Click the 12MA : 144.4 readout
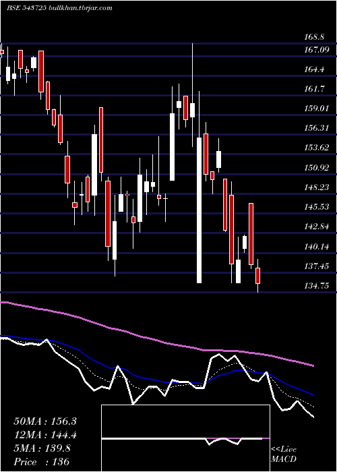The image size is (337, 472). pyautogui.click(x=45, y=435)
